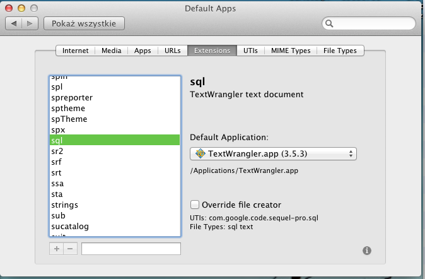This screenshot has height=279, width=425.
Task: Open the Default Application dropdown
Action: coord(273,154)
